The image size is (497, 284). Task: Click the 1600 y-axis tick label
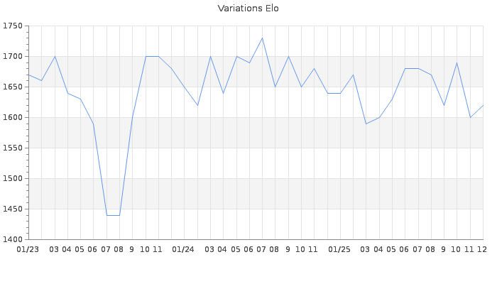pos(13,118)
